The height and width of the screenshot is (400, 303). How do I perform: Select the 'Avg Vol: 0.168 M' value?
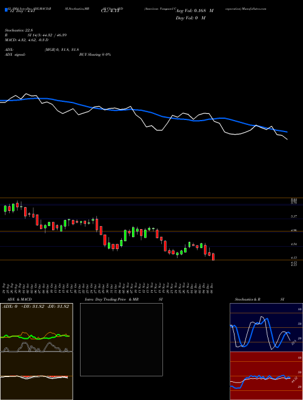(x=195, y=11)
